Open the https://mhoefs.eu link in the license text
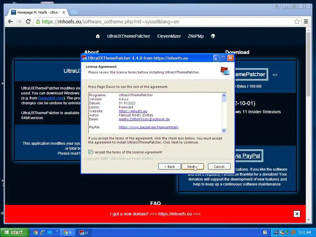Image resolution: width=316 pixels, height=237 pixels. point(133,111)
